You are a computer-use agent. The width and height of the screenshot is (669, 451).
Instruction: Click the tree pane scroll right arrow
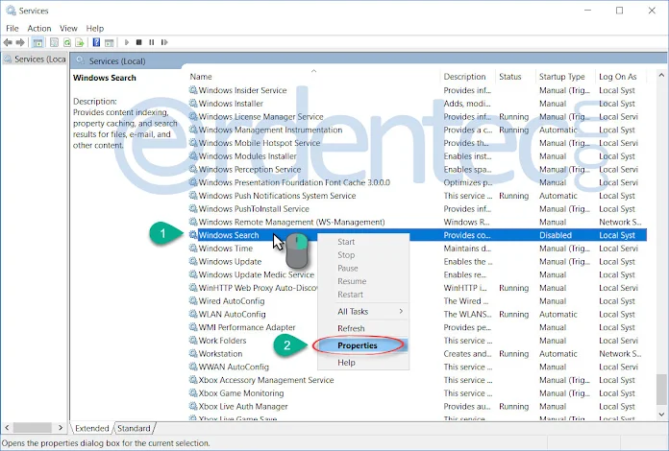[61, 427]
